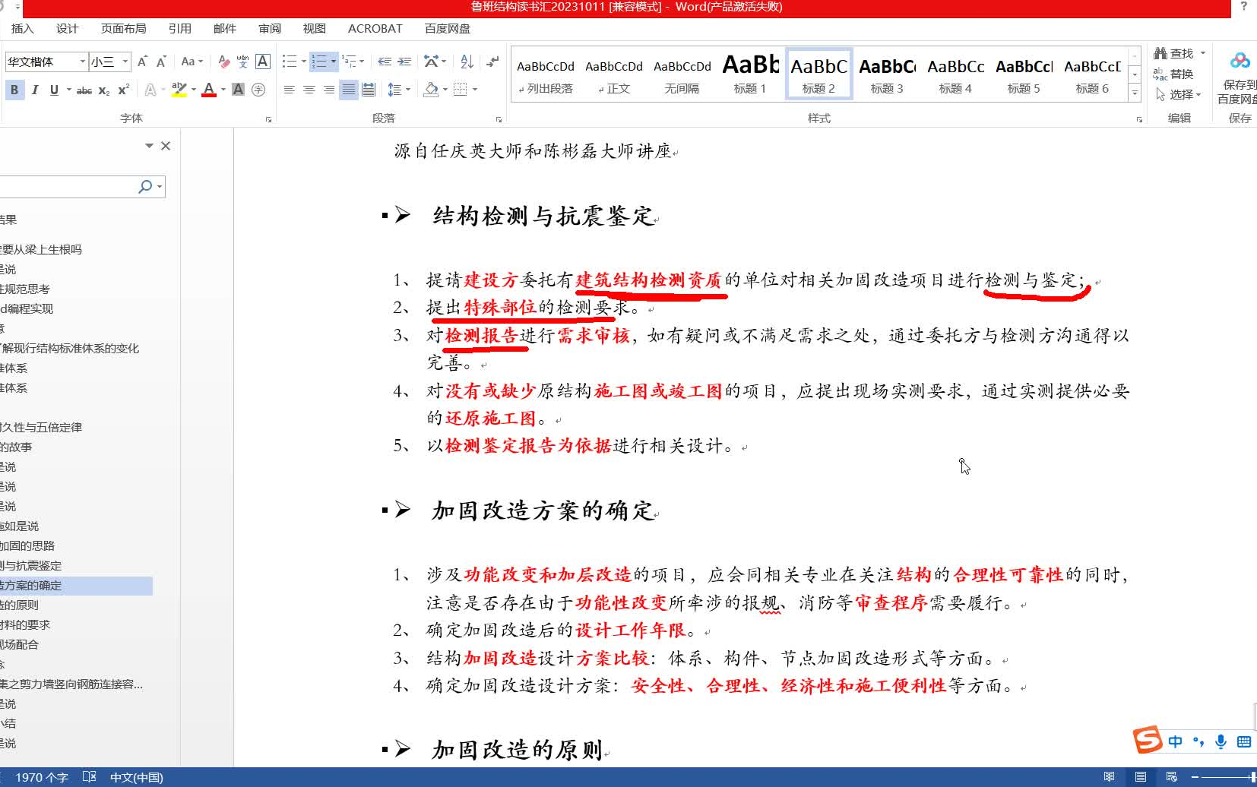Image resolution: width=1257 pixels, height=787 pixels.
Task: Align text to the right
Action: pos(328,90)
